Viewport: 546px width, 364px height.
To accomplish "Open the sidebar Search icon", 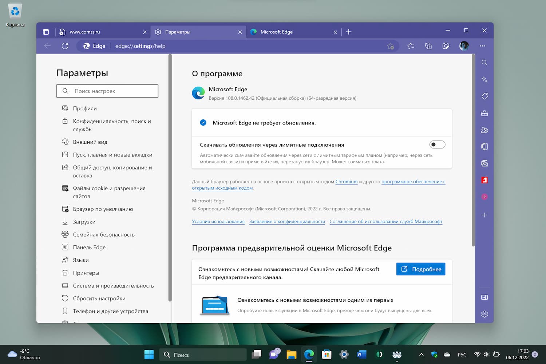I will coord(484,63).
